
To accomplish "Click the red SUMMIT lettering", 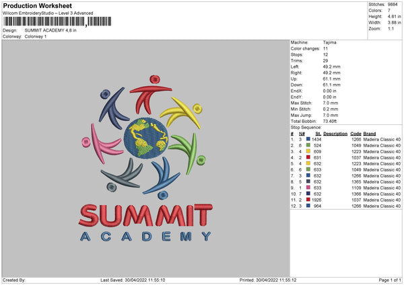I will pyautogui.click(x=145, y=215).
